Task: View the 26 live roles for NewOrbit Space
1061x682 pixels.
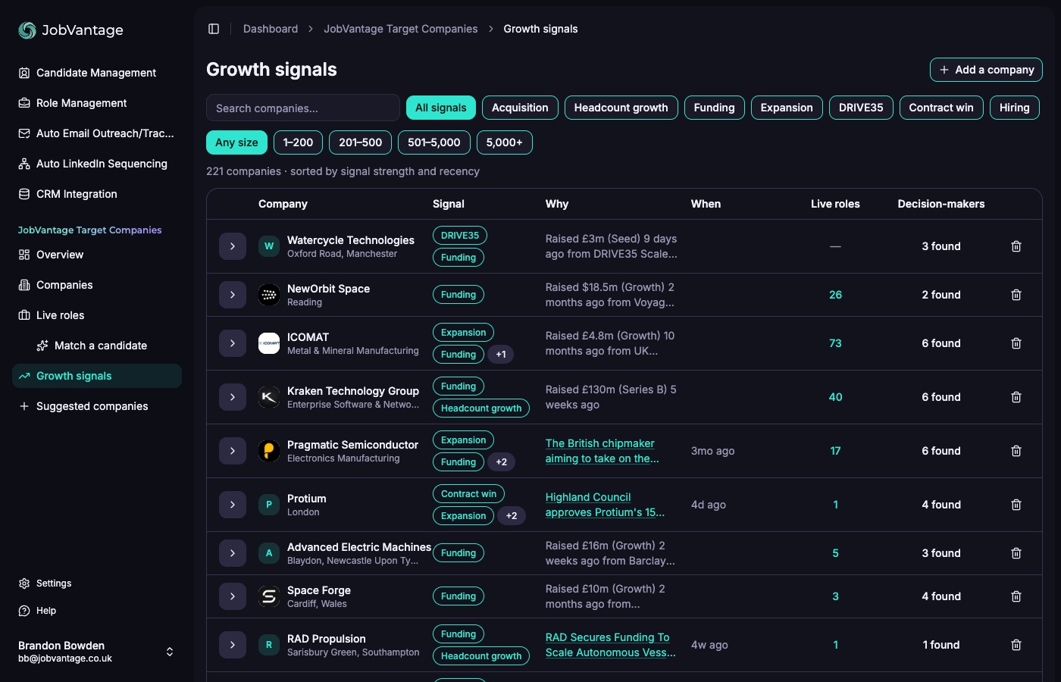Action: pyautogui.click(x=835, y=295)
